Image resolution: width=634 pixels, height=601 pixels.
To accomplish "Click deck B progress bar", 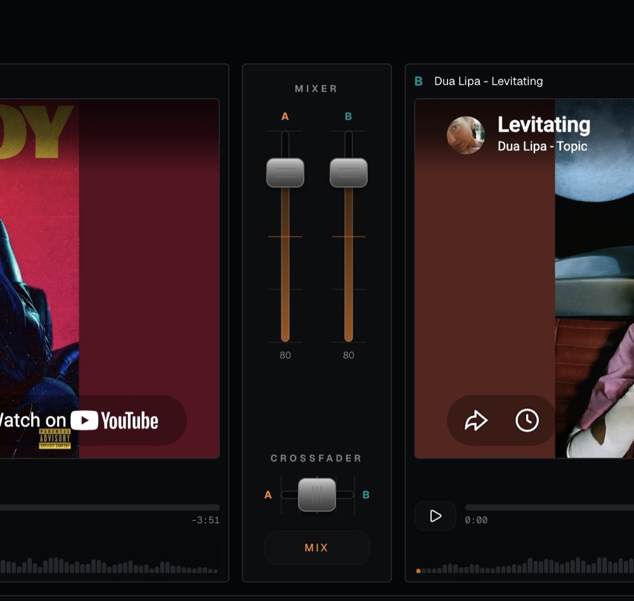I will pyautogui.click(x=549, y=507).
